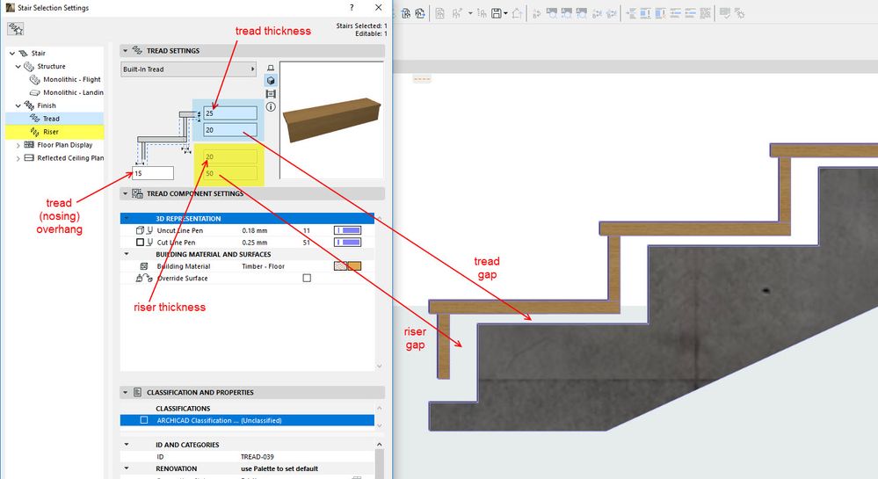Check the ARCHICAD Classification checkbox

(x=144, y=420)
